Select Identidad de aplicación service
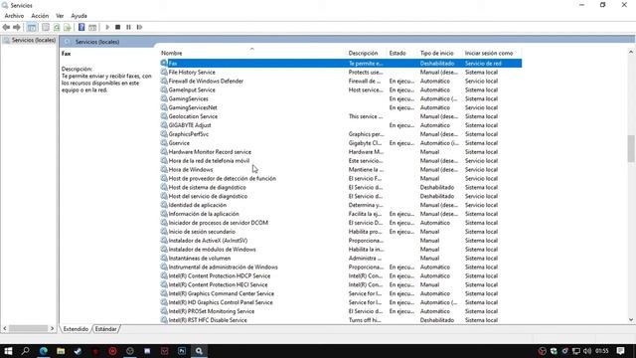The width and height of the screenshot is (636, 358). pos(341,206)
